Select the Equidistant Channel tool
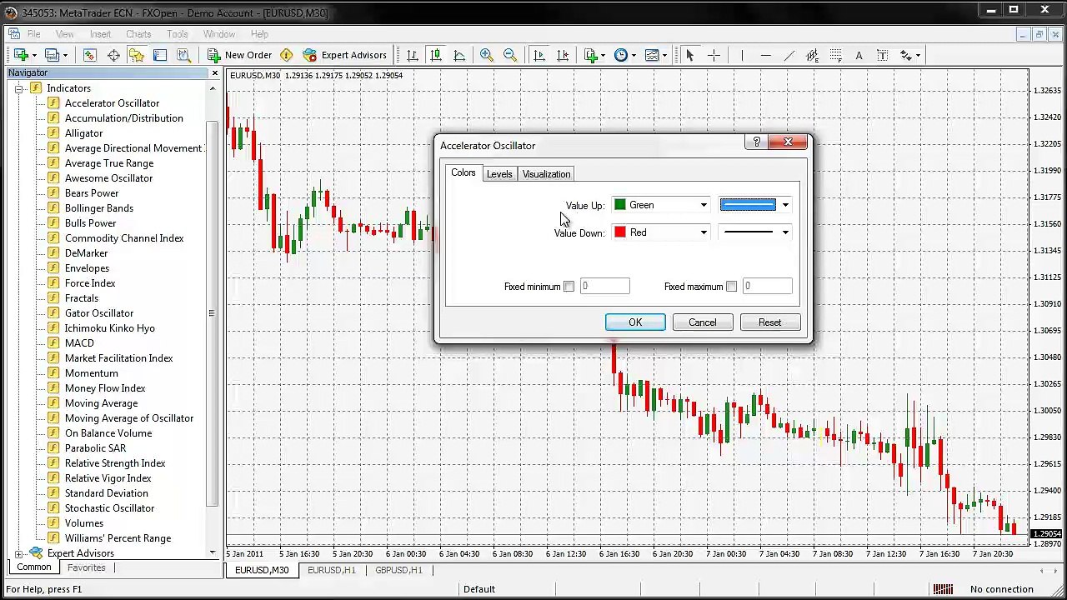1067x600 pixels. [812, 55]
